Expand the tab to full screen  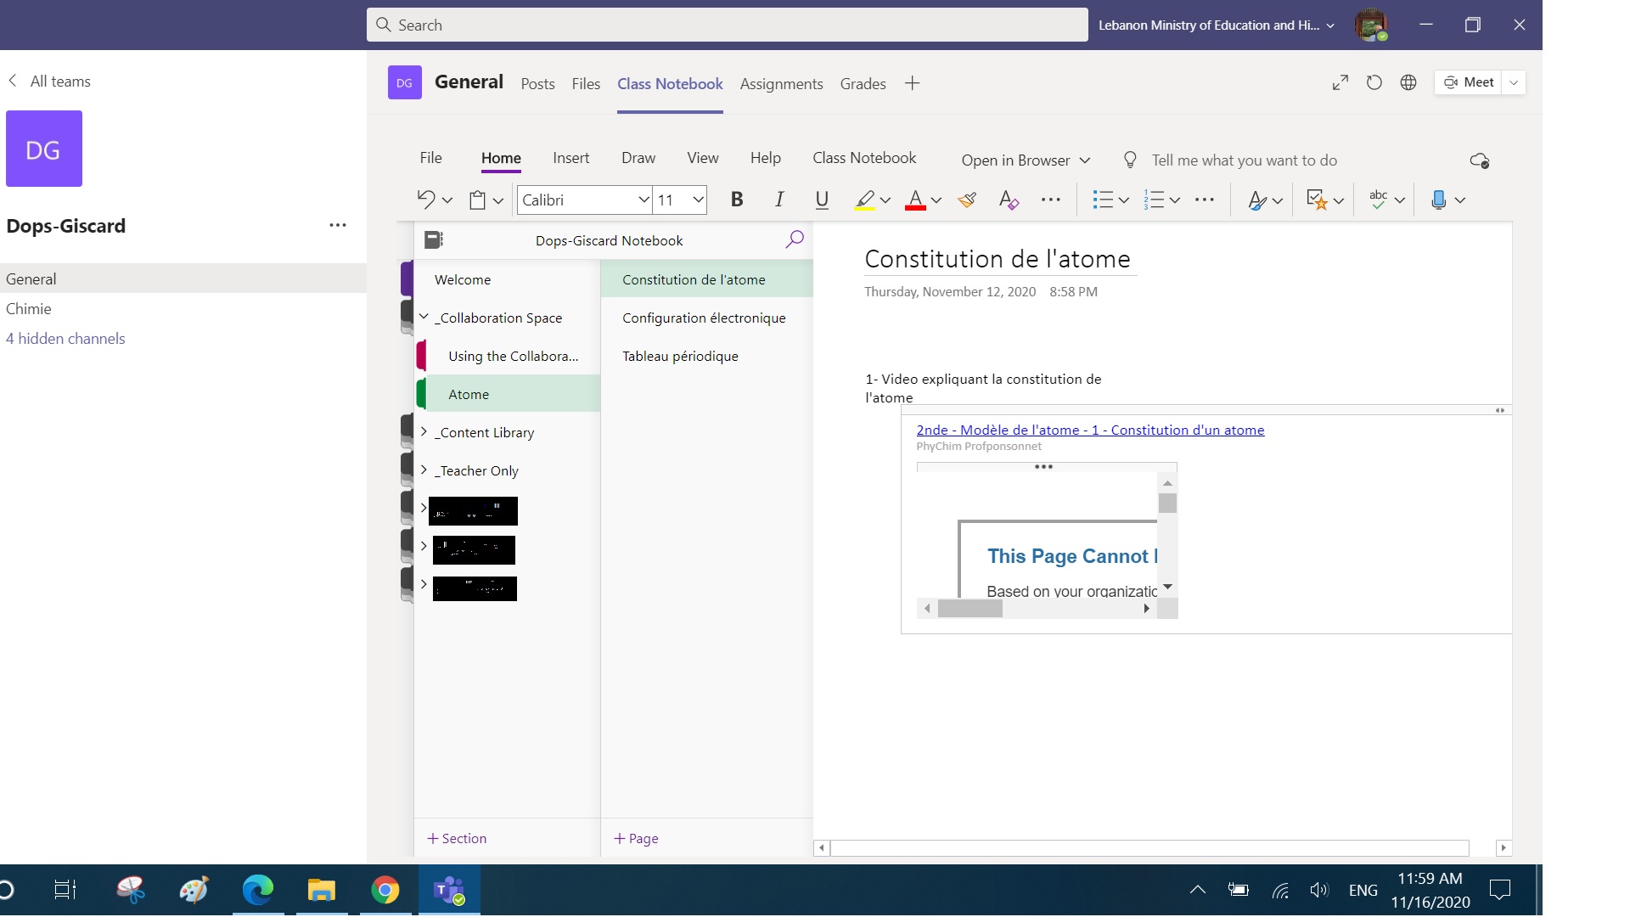click(x=1340, y=82)
